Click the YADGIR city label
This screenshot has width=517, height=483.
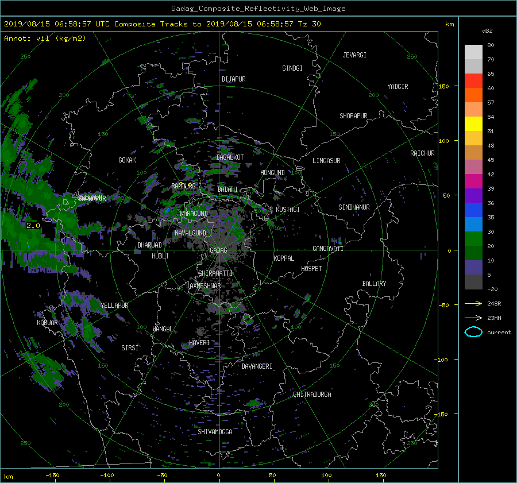[x=398, y=87]
